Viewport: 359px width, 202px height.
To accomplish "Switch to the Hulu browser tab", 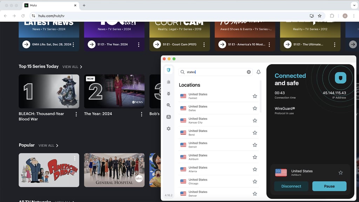I will (x=50, y=5).
